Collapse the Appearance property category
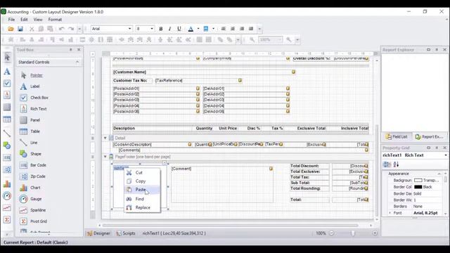Screen dimensions: 450x253 coord(439,174)
